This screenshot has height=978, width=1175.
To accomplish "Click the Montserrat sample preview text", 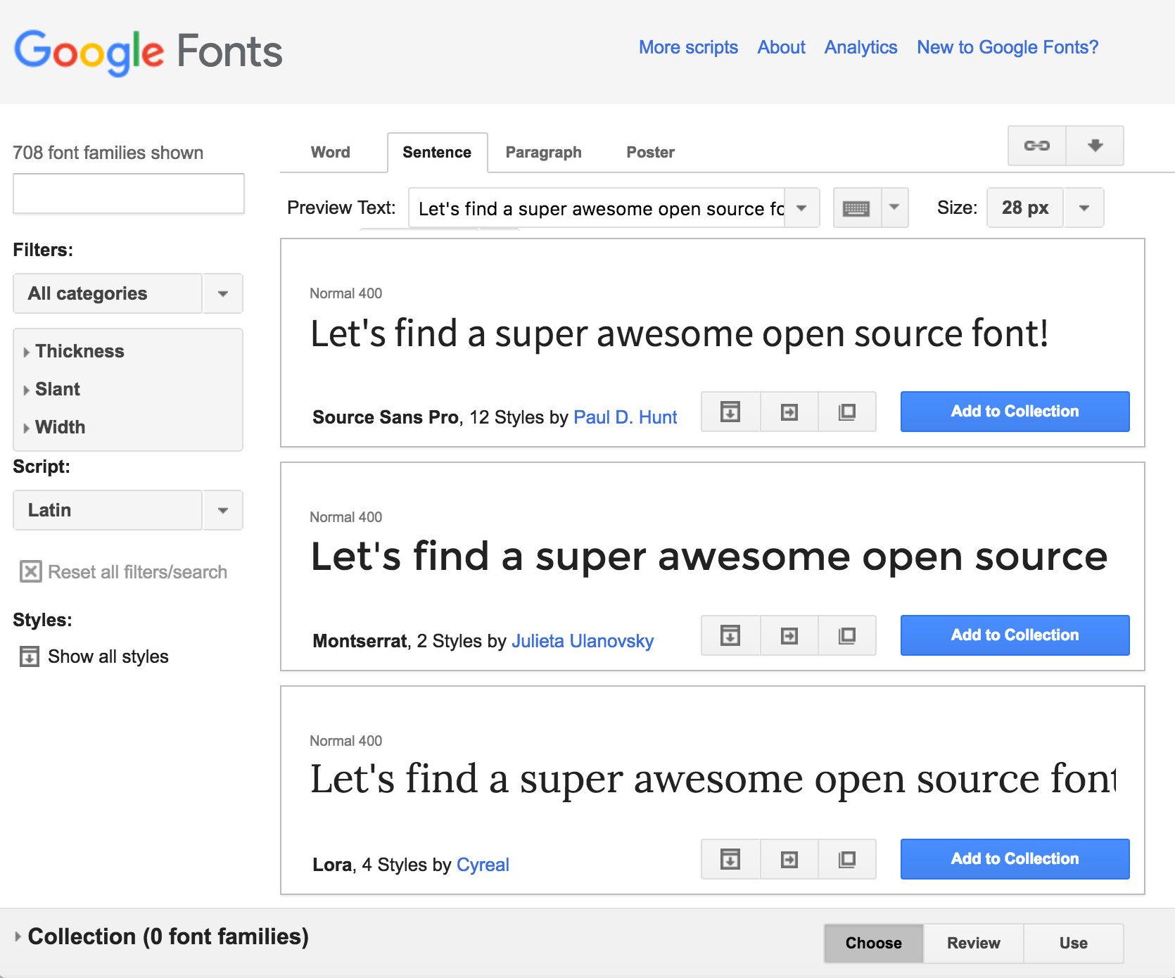I will 709,557.
